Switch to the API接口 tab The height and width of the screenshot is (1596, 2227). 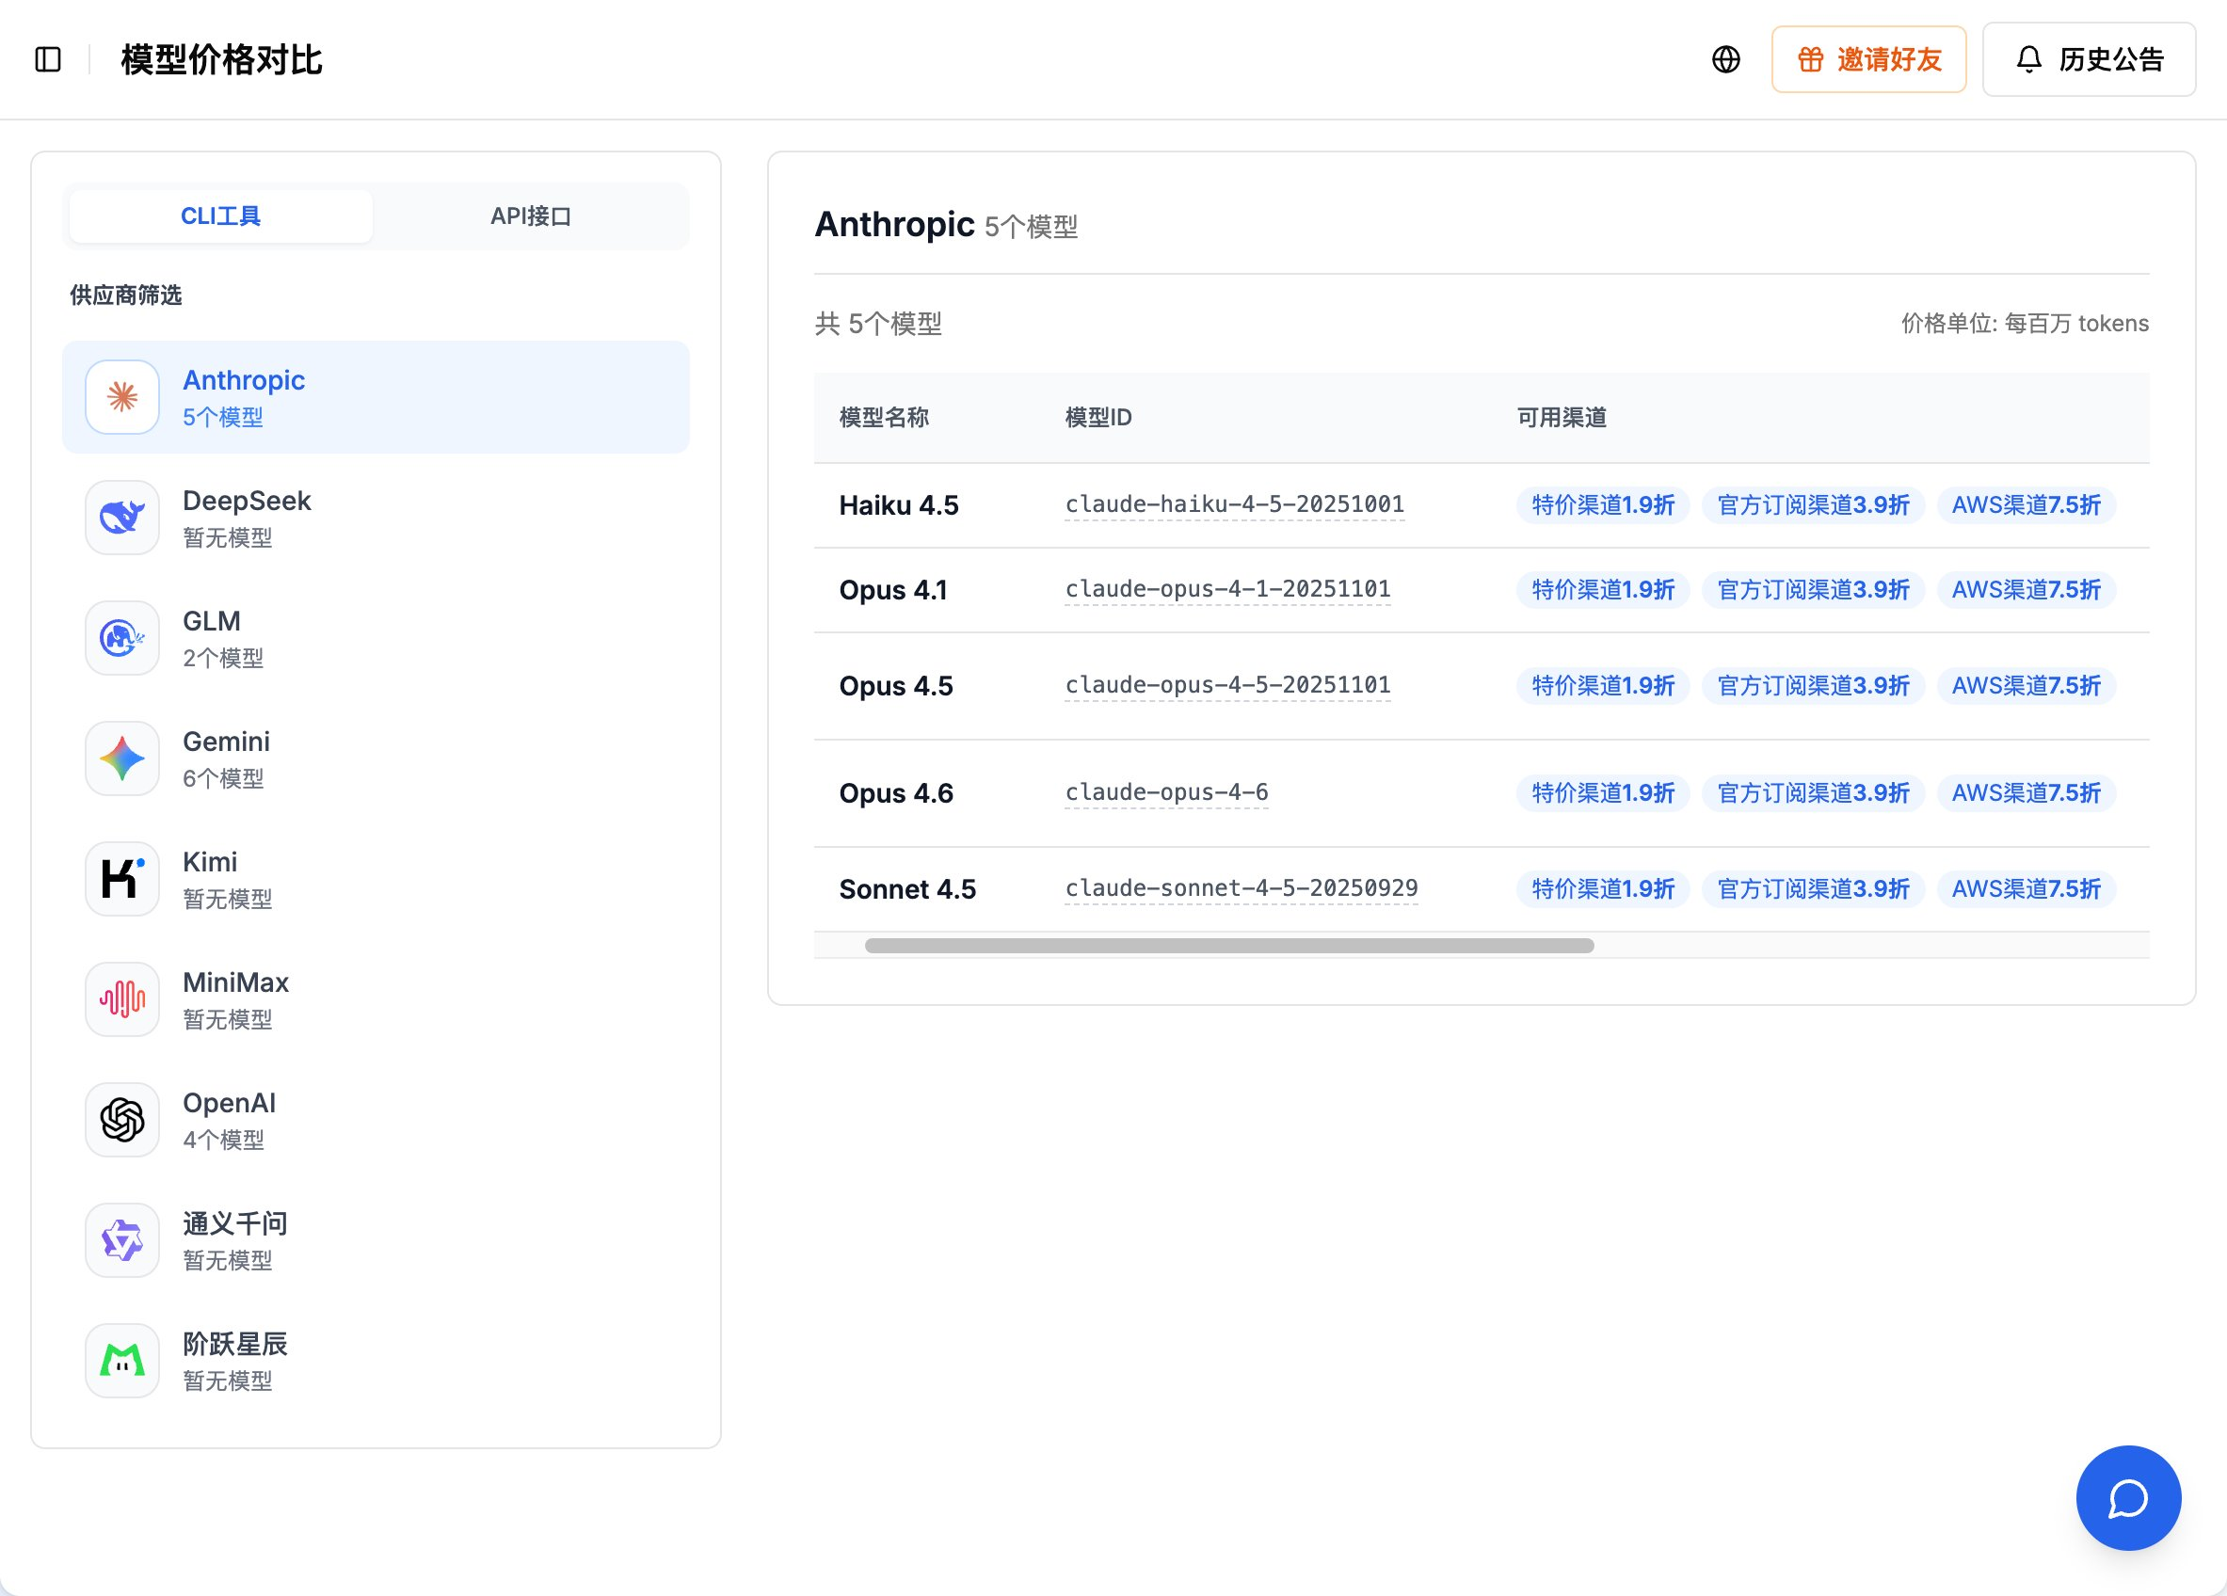[530, 215]
